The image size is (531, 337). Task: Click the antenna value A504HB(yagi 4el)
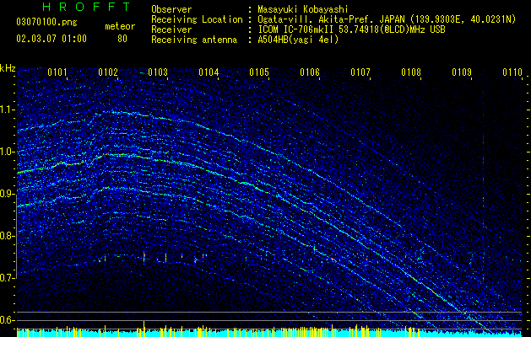click(298, 40)
